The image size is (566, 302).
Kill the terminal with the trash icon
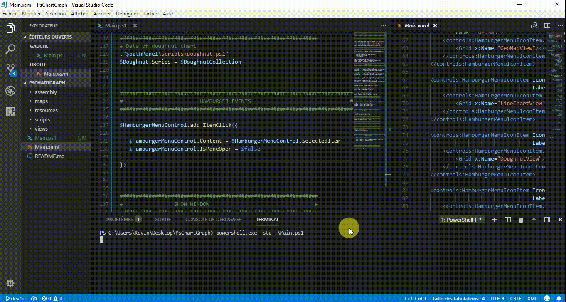tap(521, 219)
